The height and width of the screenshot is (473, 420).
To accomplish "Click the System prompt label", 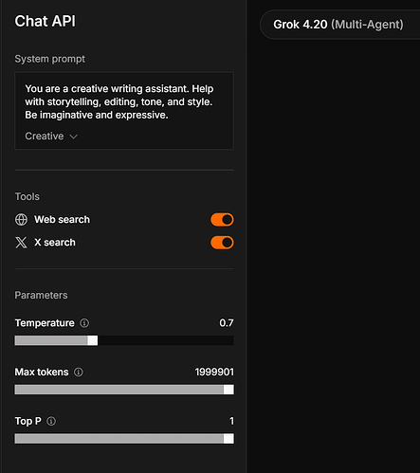I will click(50, 59).
